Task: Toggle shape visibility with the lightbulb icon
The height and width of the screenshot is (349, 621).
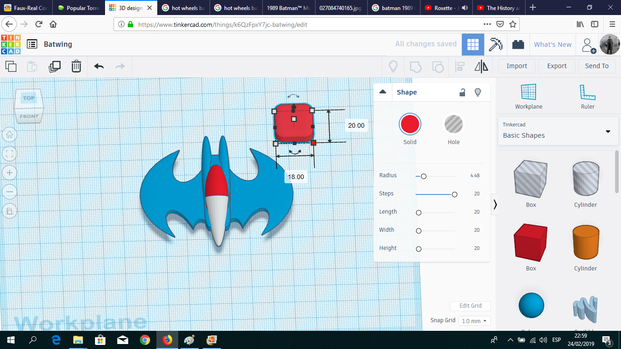Action: point(477,92)
